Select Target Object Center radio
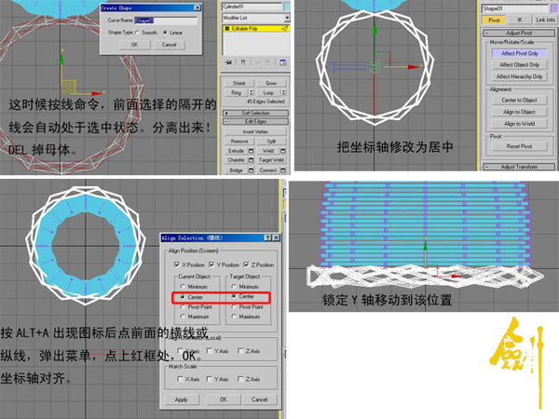This screenshot has width=559, height=419. pyautogui.click(x=234, y=296)
